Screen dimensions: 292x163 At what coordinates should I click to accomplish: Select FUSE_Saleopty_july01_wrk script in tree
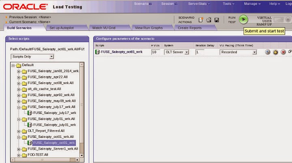[55, 125]
